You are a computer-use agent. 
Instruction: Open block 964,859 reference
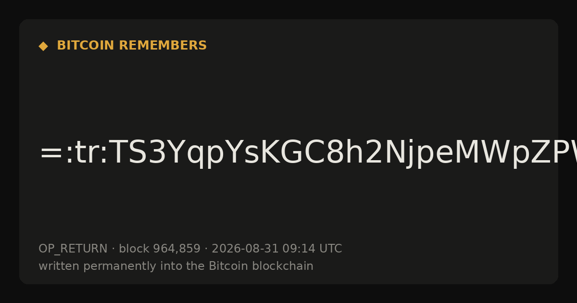tap(160, 249)
